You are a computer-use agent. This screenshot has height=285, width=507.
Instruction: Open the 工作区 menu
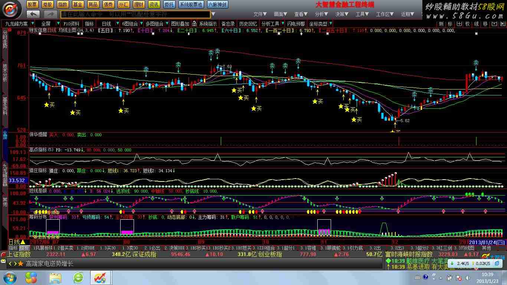point(385,14)
